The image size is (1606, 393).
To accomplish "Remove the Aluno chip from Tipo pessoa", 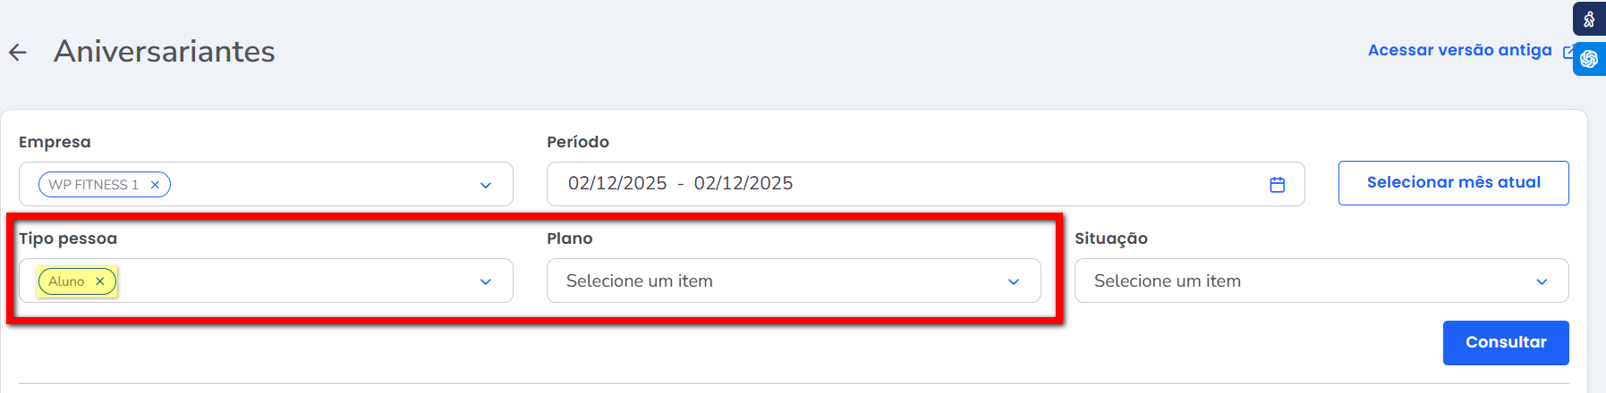I will point(100,281).
